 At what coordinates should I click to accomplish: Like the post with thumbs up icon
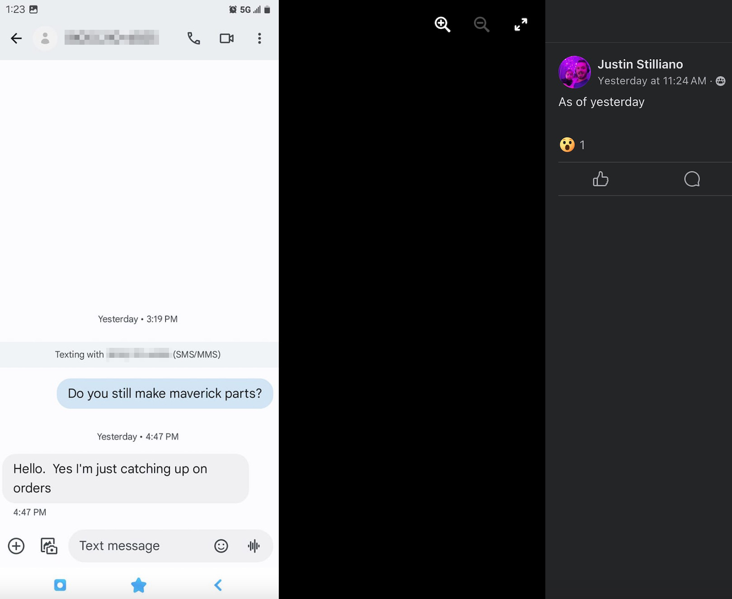point(601,179)
